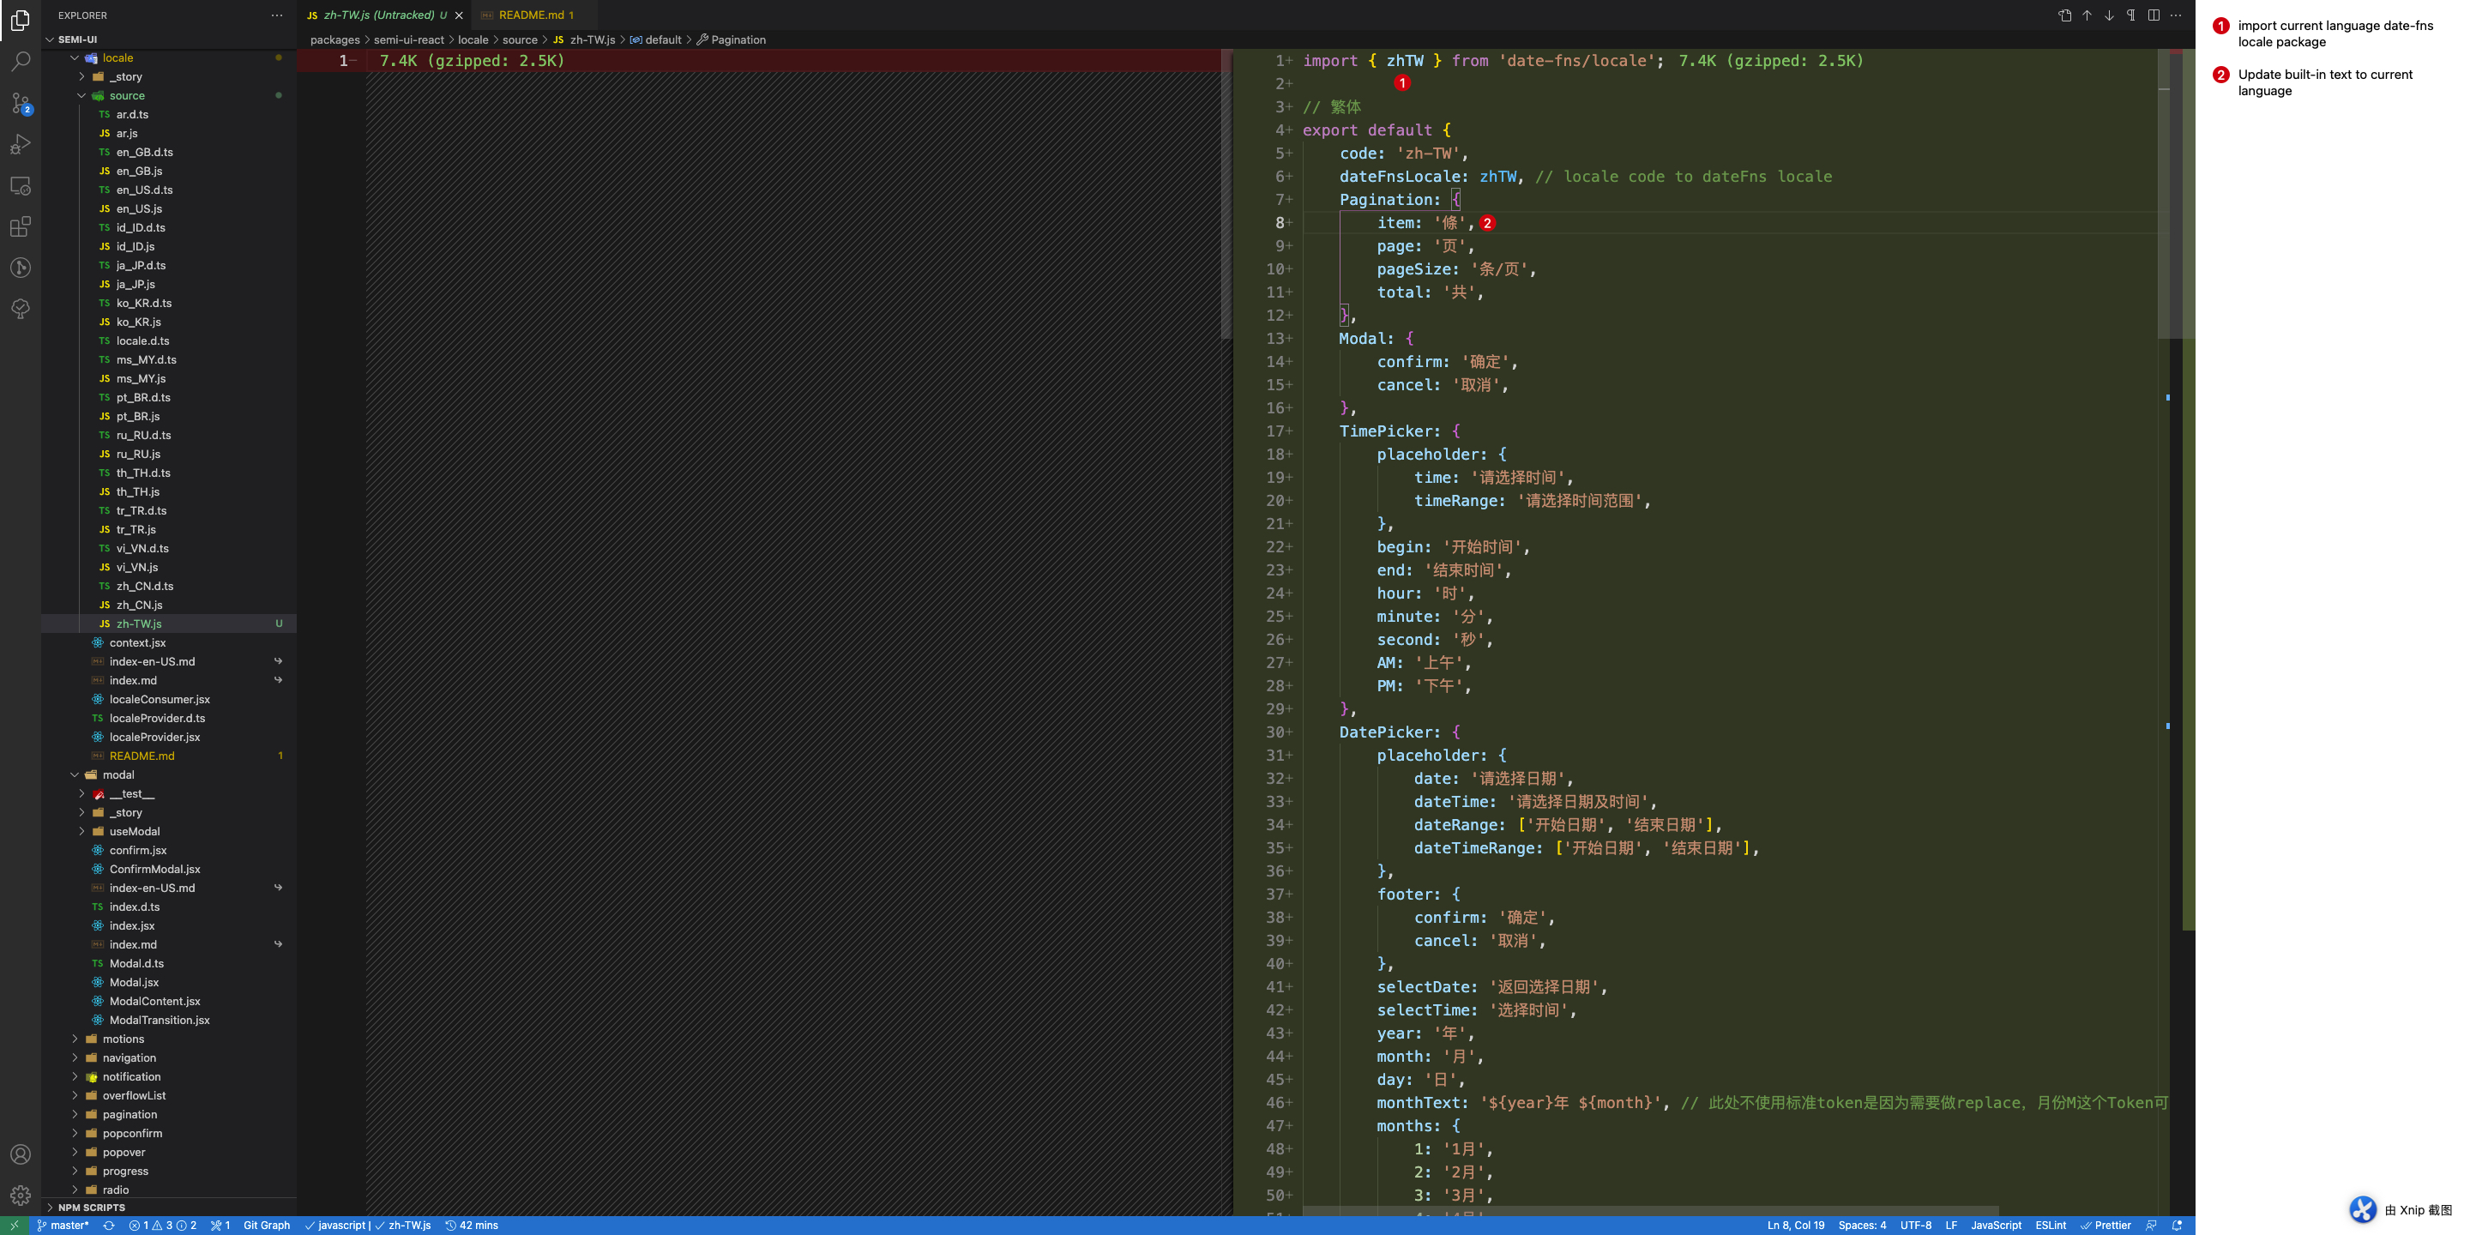The width and height of the screenshot is (2470, 1235).
Task: Go to next change arrow
Action: pos(2109,15)
